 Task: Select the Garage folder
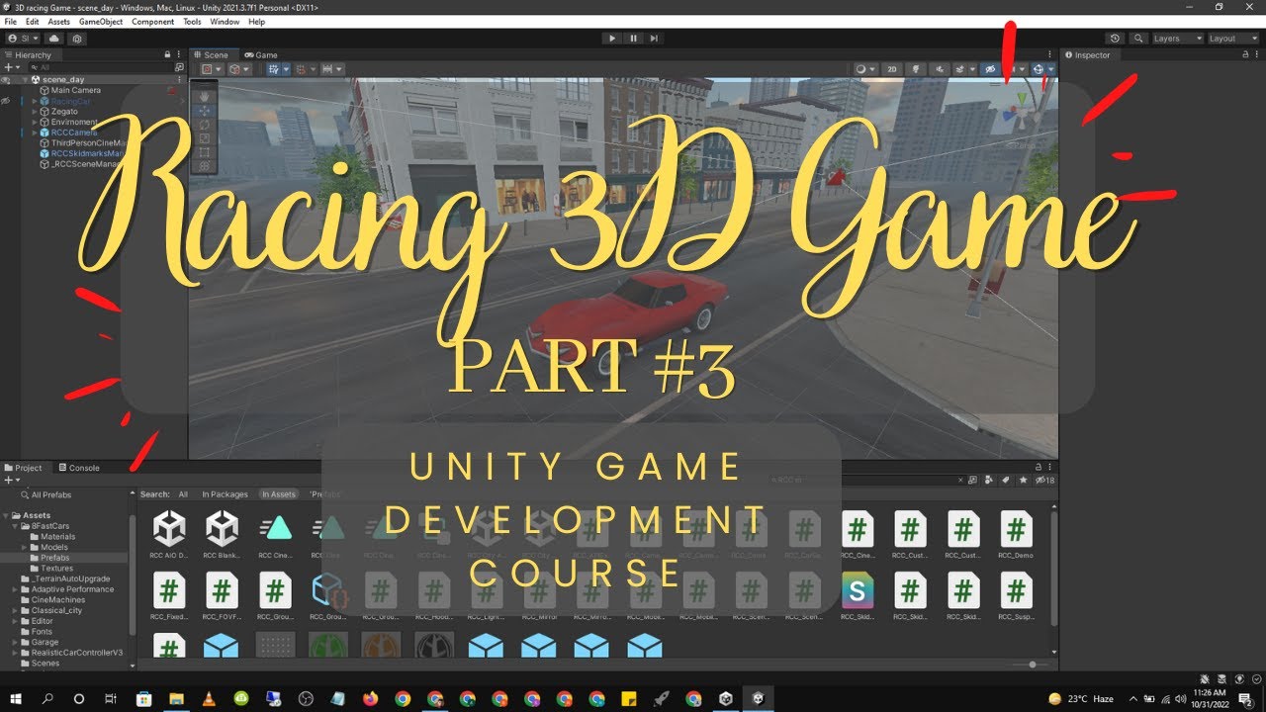pos(45,642)
